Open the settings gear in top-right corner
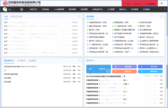 pos(162,3)
